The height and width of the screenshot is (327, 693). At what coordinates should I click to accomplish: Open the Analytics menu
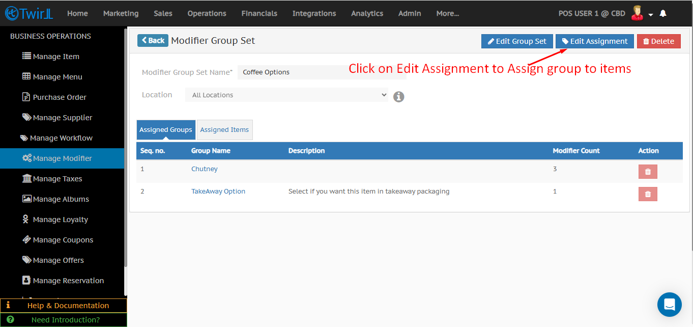[367, 14]
